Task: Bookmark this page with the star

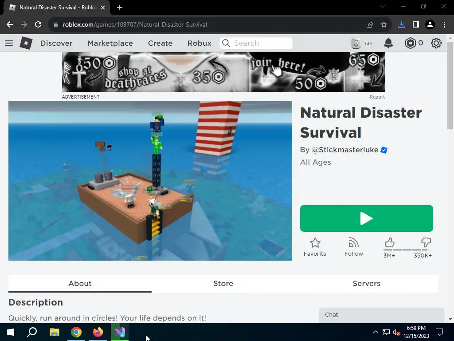Action: [384, 25]
